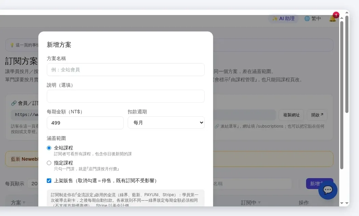Switch language via 繁中 globe
Image resolution: width=359 pixels, height=216 pixels.
(313, 18)
